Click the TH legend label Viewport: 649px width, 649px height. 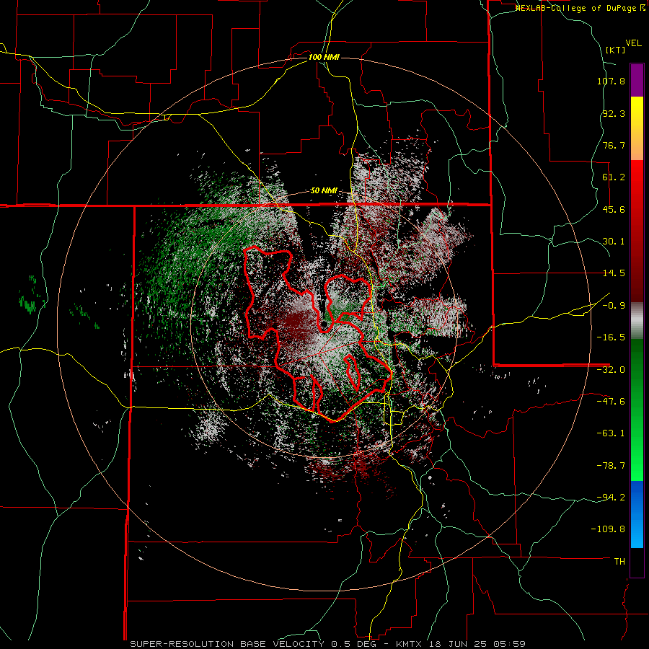[619, 561]
